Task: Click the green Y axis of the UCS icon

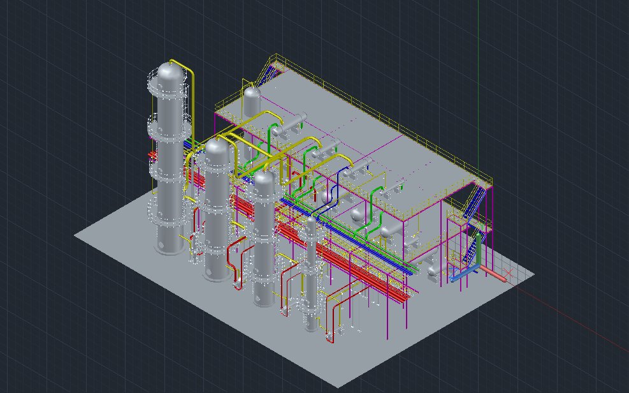Action: click(478, 248)
